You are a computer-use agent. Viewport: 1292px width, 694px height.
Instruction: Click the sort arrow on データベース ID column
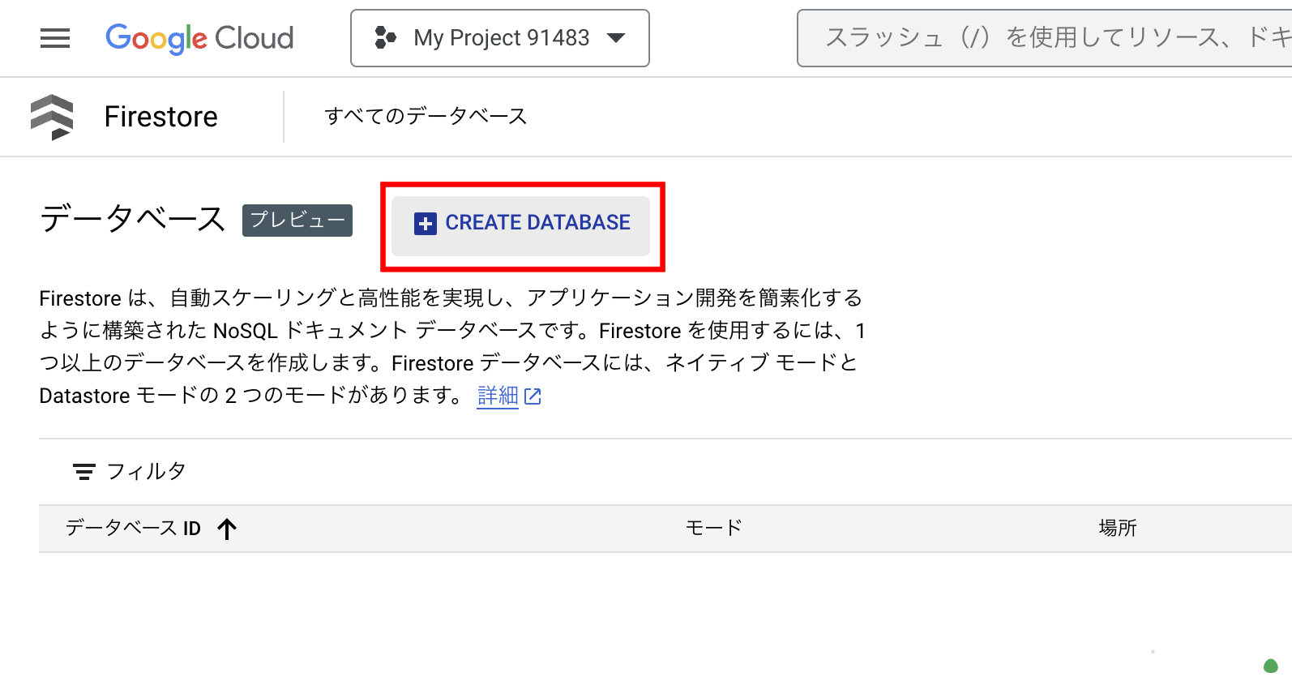(228, 528)
